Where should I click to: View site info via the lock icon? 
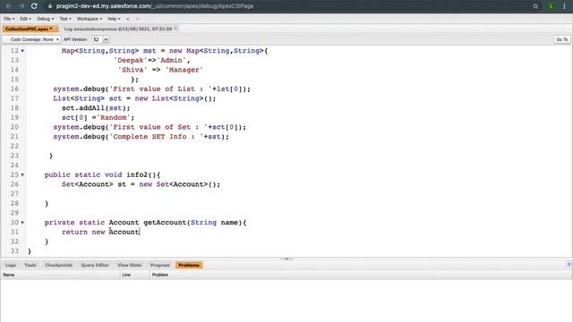(x=50, y=6)
